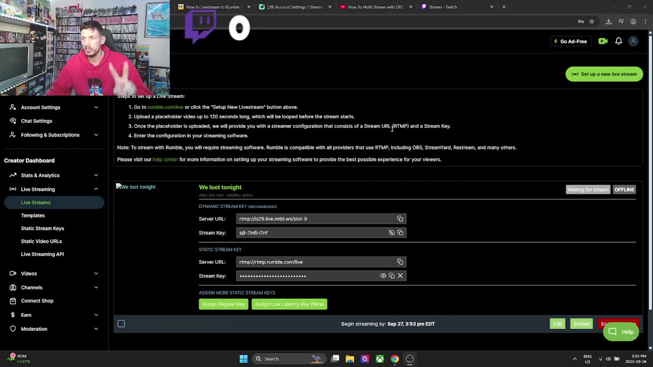653x367 pixels.
Task: Expand the Channels section
Action: pos(54,287)
